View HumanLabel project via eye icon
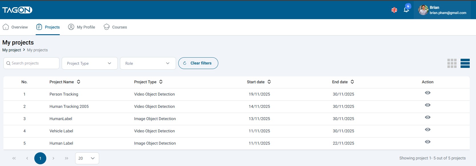This screenshot has width=476, height=166. coord(427,117)
